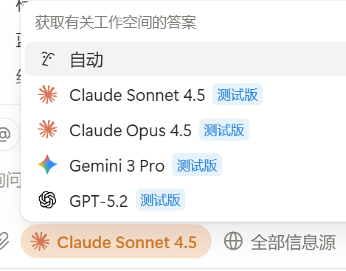The image size is (346, 271).
Task: Click the OpenAI knot logo icon
Action: point(47,200)
